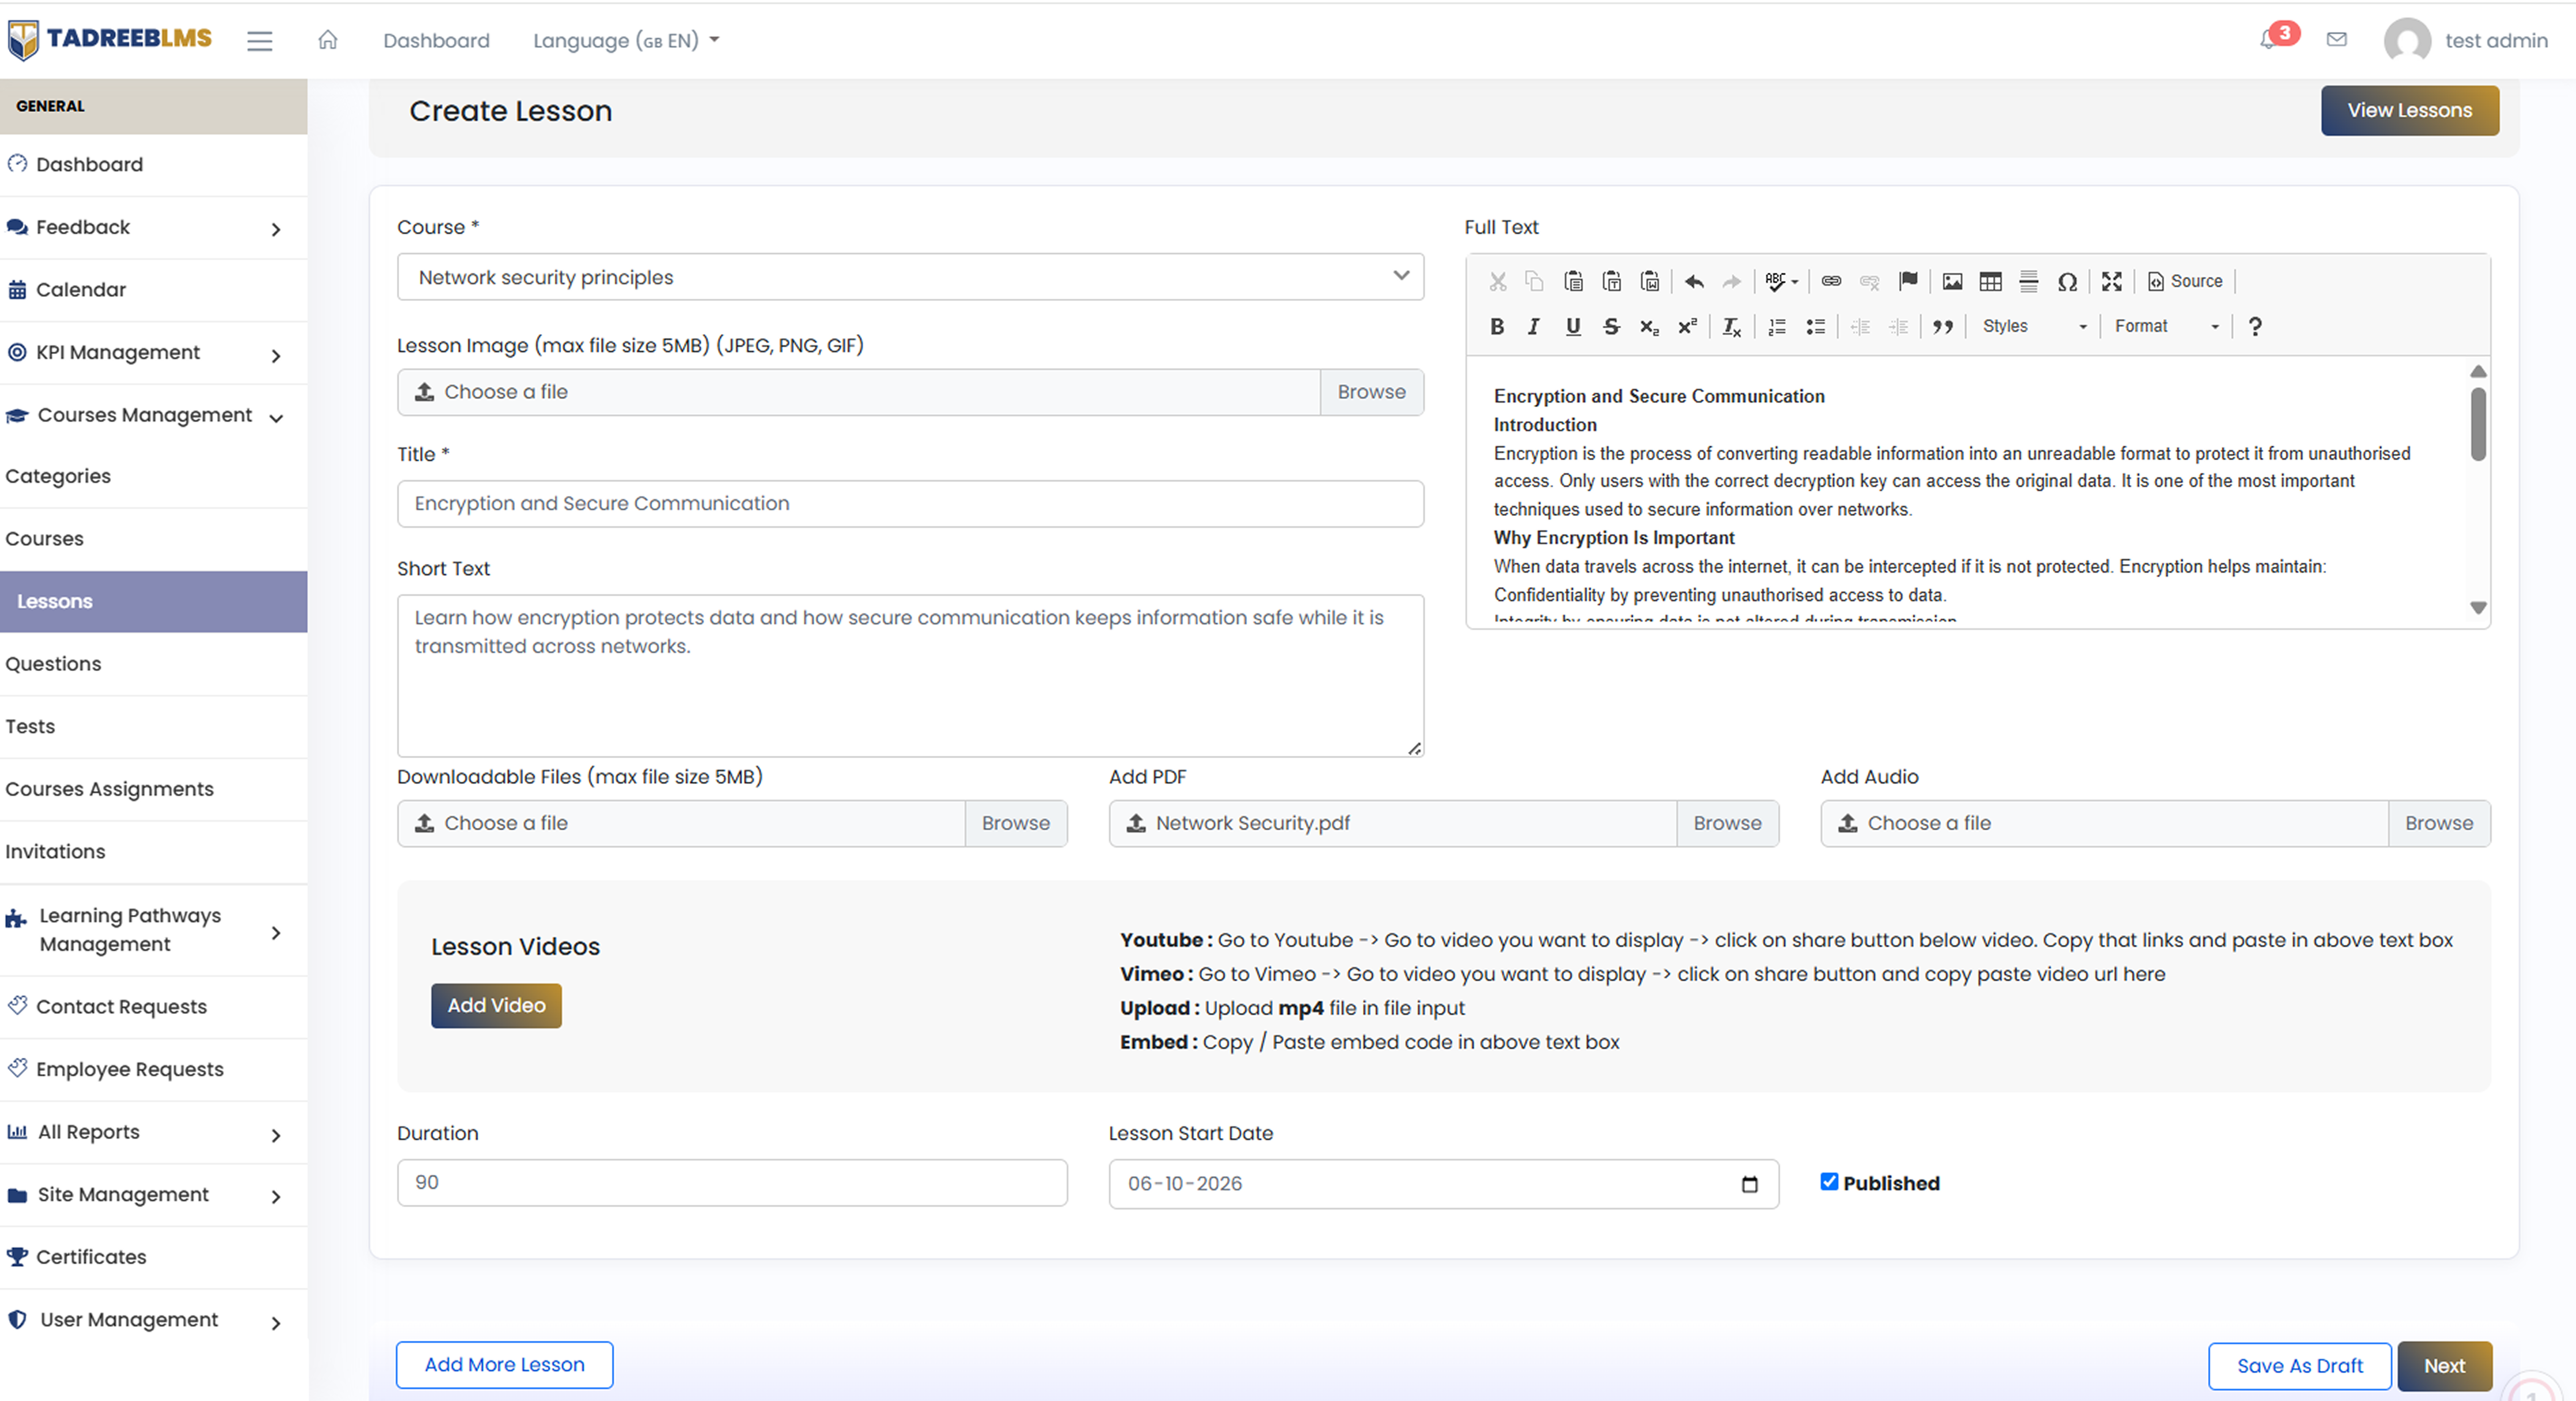This screenshot has width=2576, height=1401.
Task: Toggle Strikethrough formatting
Action: pyautogui.click(x=1611, y=327)
